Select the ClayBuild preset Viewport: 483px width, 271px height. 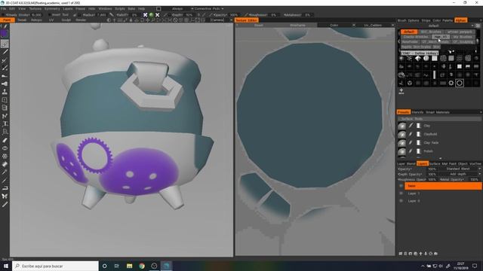click(x=430, y=134)
